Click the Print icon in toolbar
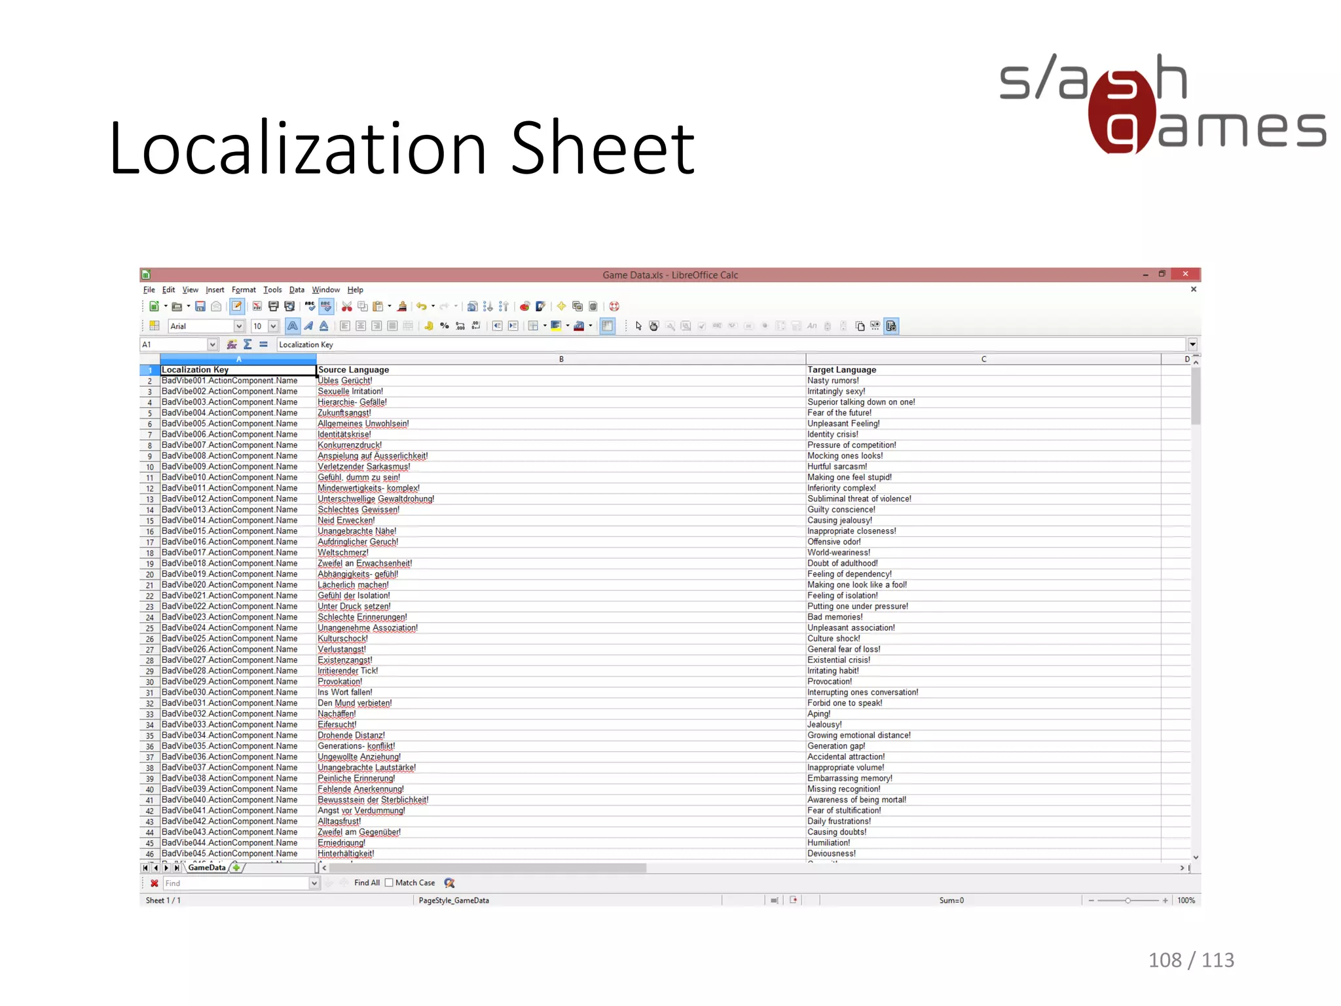 [274, 307]
